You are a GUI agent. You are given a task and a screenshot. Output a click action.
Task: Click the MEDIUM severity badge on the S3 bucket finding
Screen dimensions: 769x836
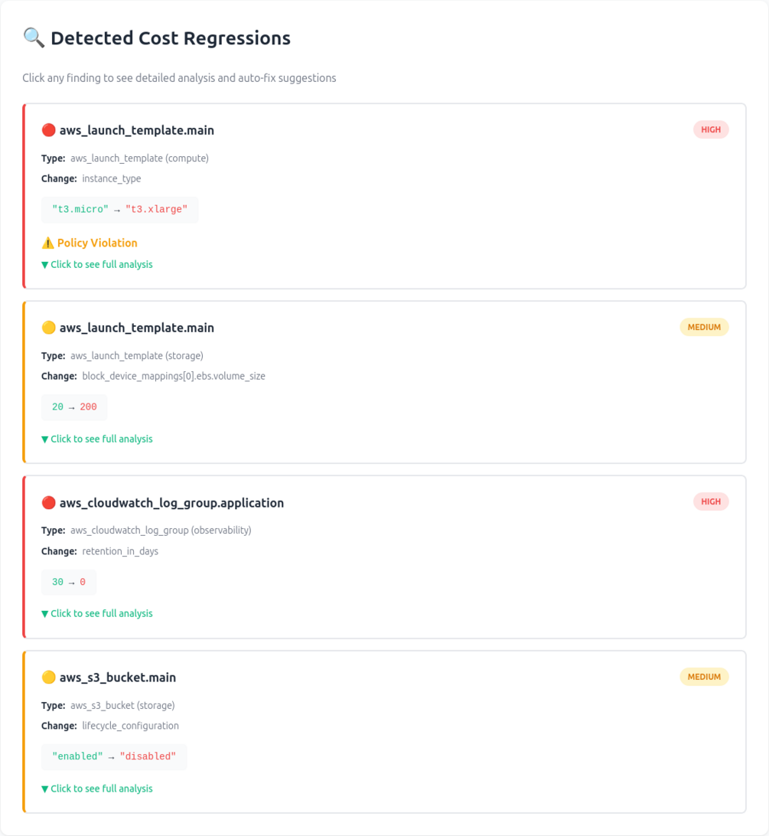[703, 677]
